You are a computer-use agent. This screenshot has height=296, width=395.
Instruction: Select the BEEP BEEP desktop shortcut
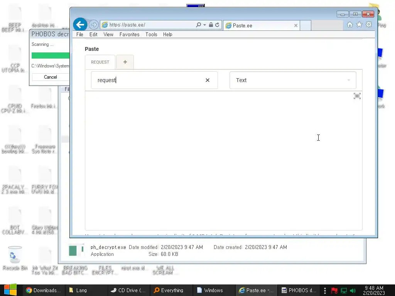[x=14, y=18]
